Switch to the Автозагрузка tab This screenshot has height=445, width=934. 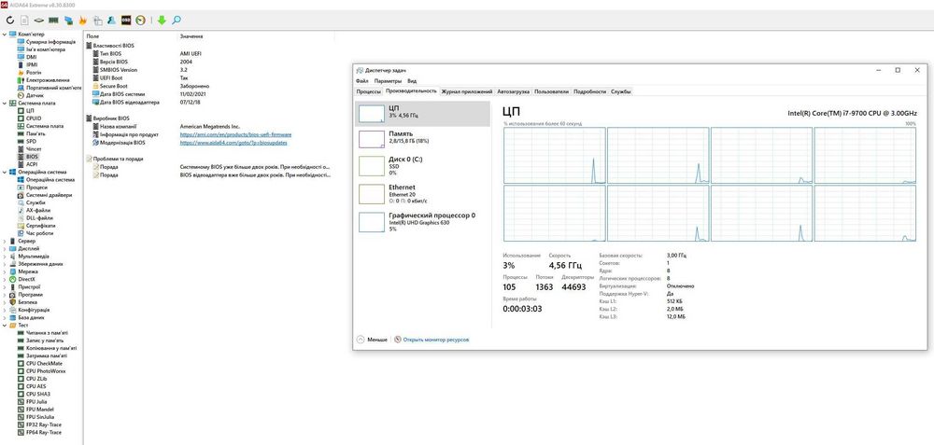point(514,91)
